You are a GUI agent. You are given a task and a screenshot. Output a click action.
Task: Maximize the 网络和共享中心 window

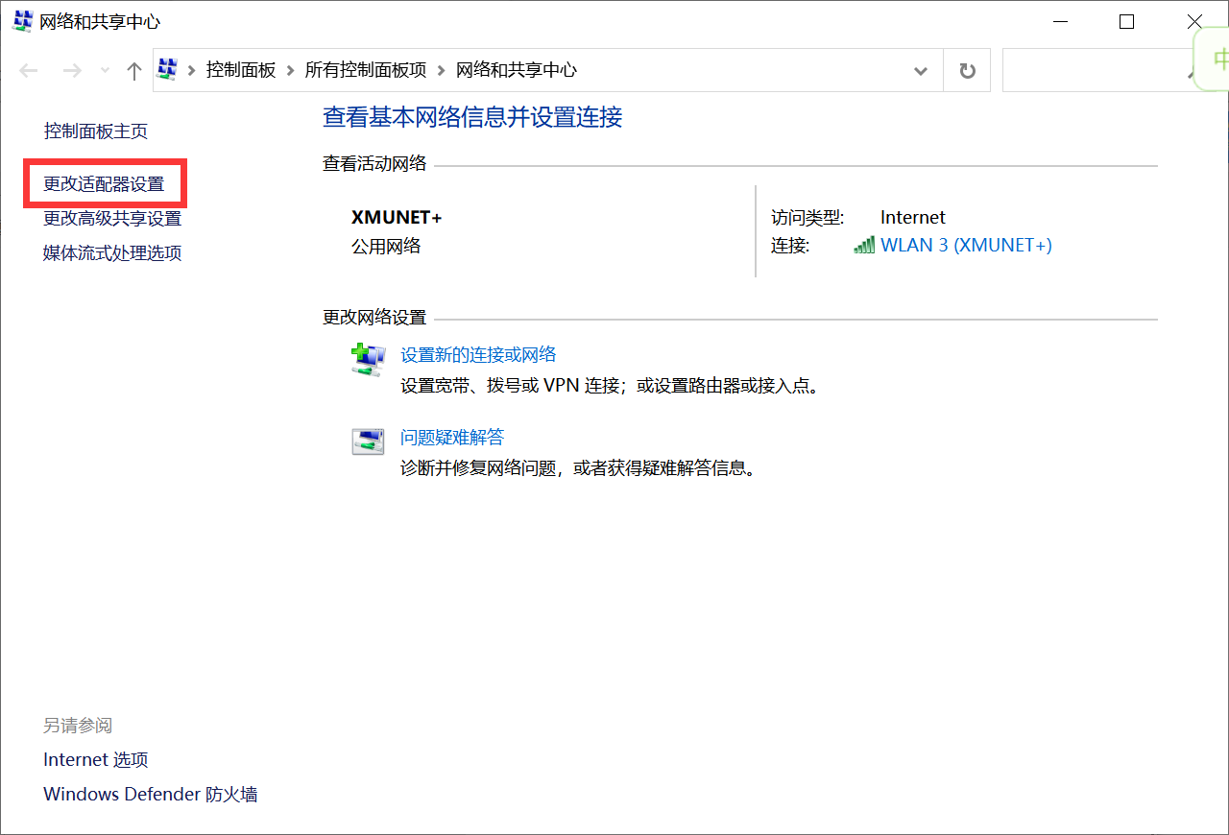1127,21
